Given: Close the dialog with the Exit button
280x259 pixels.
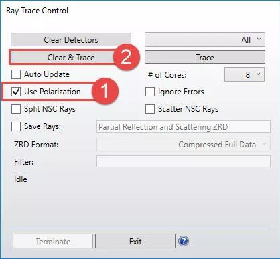Looking at the screenshot, I should (135, 241).
